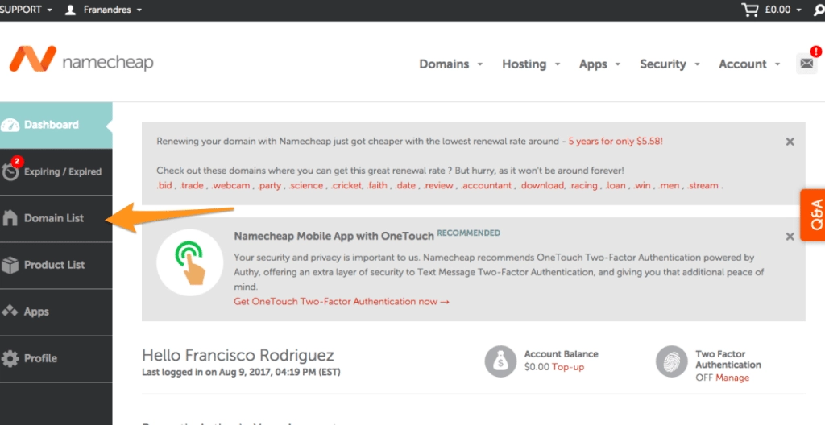Viewport: 825px width, 425px height.
Task: Select Dashboard in the sidebar
Action: click(56, 126)
